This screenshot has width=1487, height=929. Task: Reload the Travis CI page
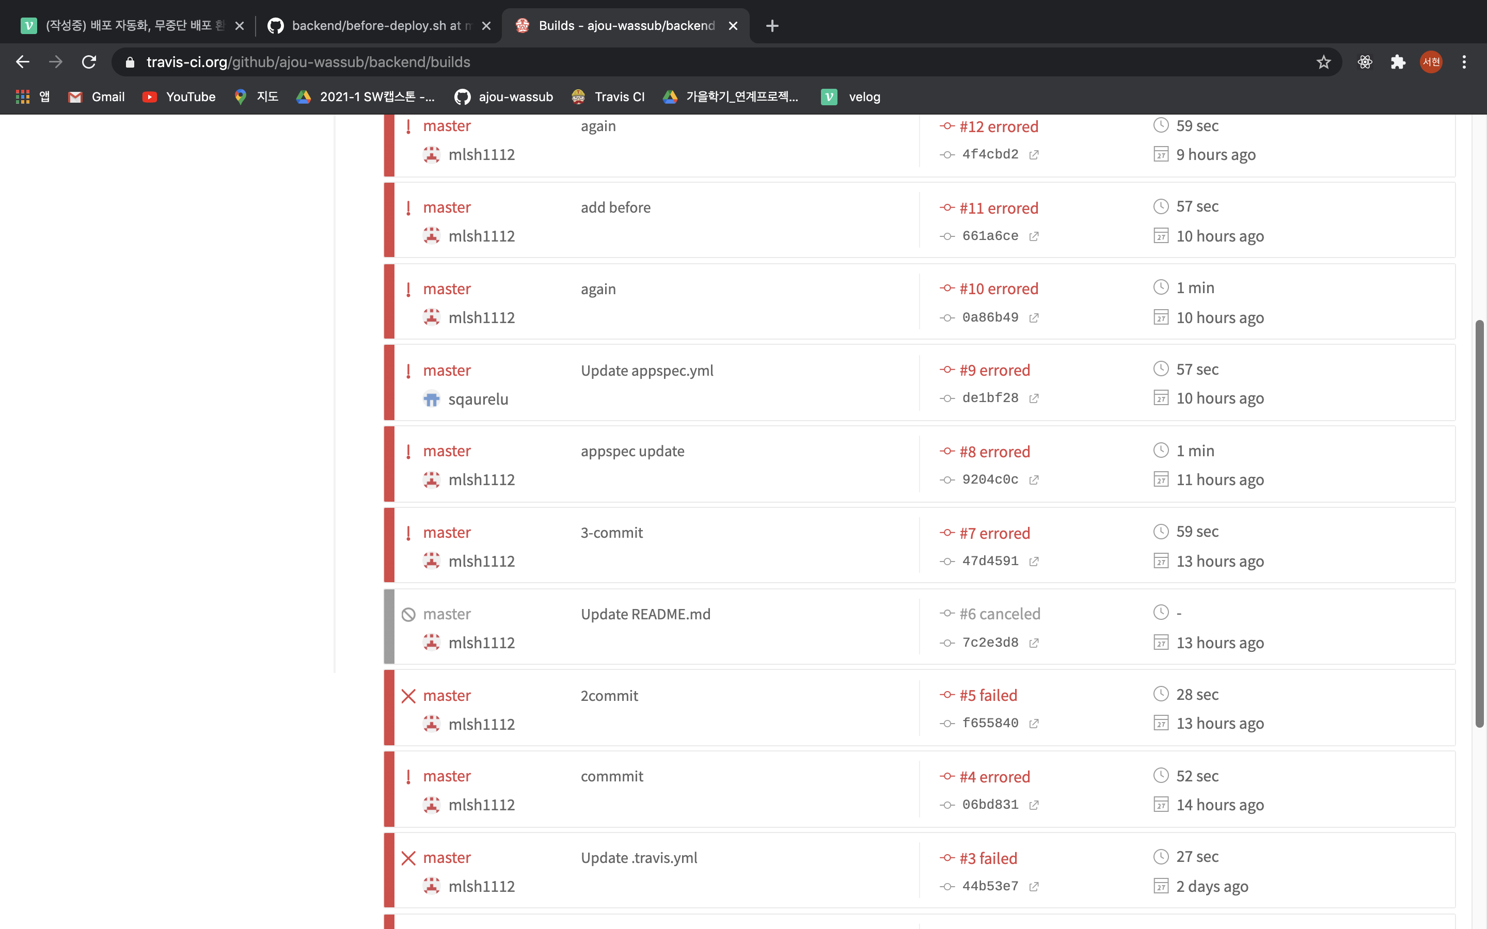pyautogui.click(x=89, y=62)
